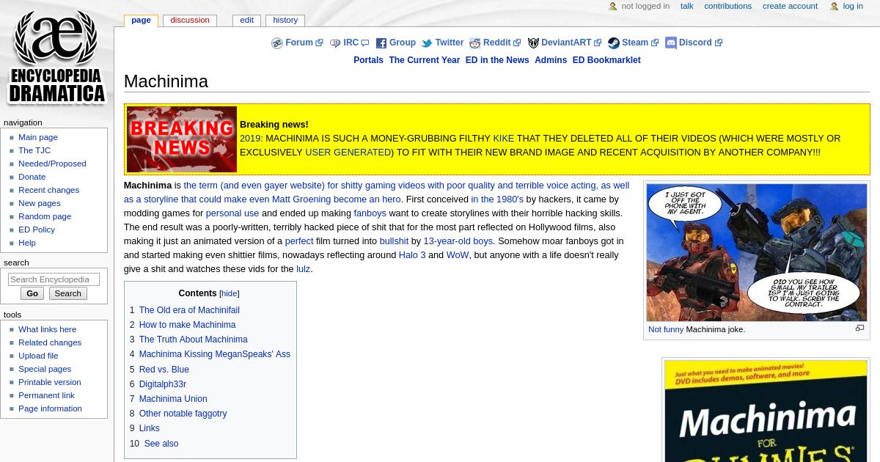This screenshot has height=462, width=880.
Task: Open ED in the News link
Action: pos(497,60)
